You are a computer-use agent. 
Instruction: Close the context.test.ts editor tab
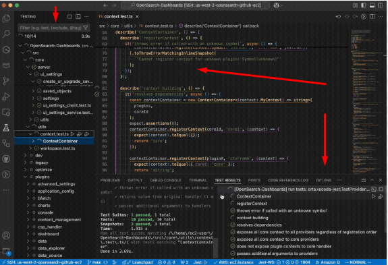tap(137, 17)
